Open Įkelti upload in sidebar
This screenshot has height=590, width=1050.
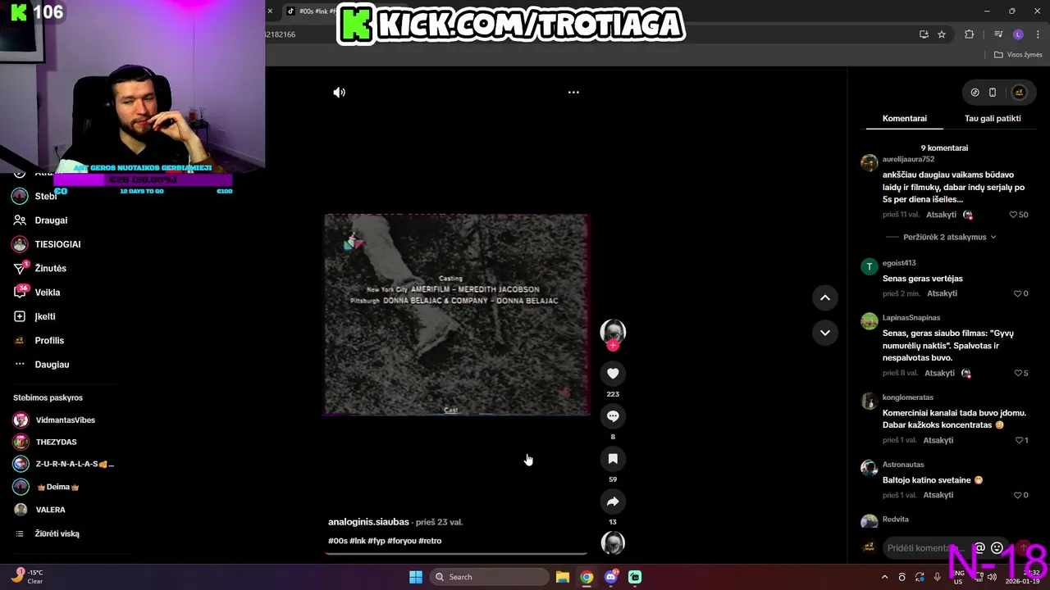pyautogui.click(x=44, y=316)
